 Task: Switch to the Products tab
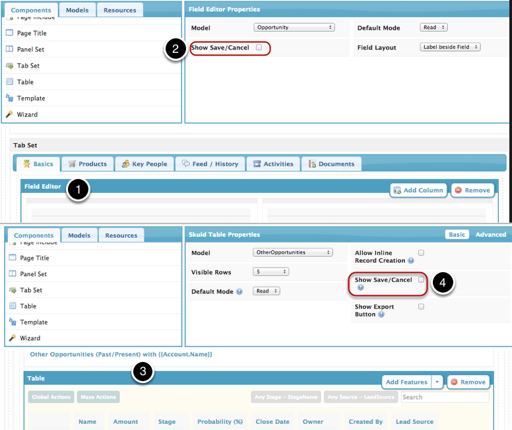click(86, 164)
